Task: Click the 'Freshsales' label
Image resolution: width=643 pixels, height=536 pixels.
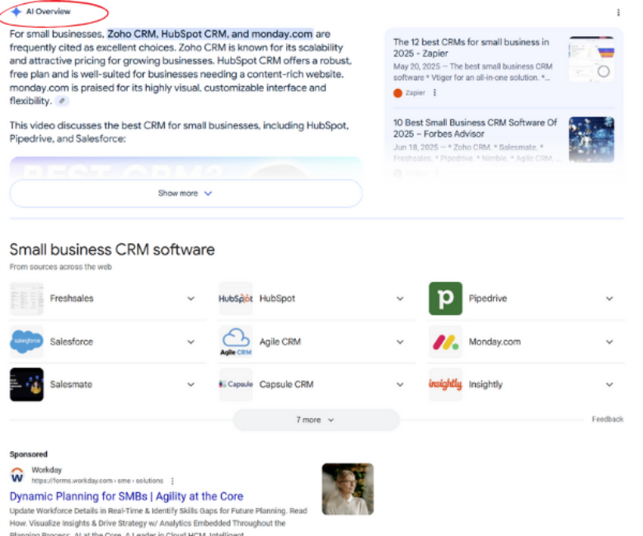Action: point(72,299)
